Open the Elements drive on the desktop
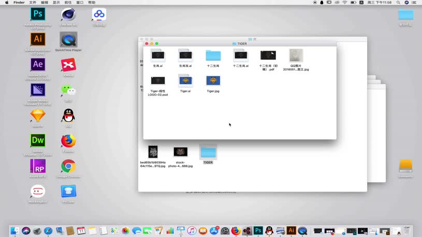 [x=405, y=166]
